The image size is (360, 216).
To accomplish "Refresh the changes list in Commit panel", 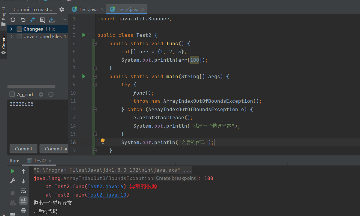I will (13, 20).
